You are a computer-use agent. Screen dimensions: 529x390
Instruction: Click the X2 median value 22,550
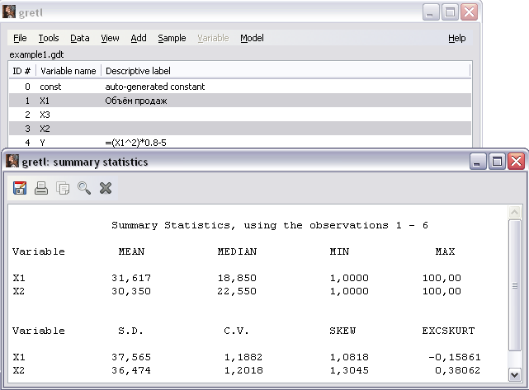237,291
